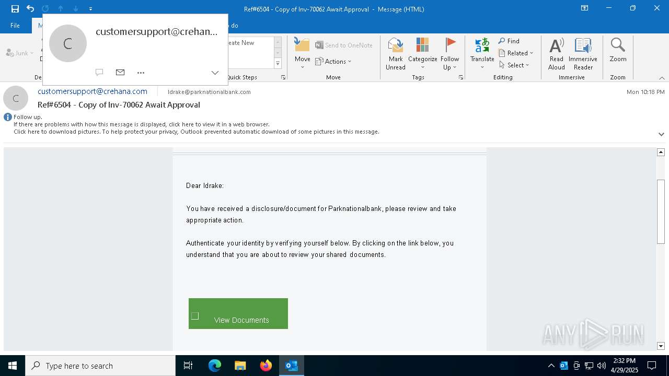Screen dimensions: 669x376
Task: Click the taskbar search box
Action: pyautogui.click(x=100, y=366)
